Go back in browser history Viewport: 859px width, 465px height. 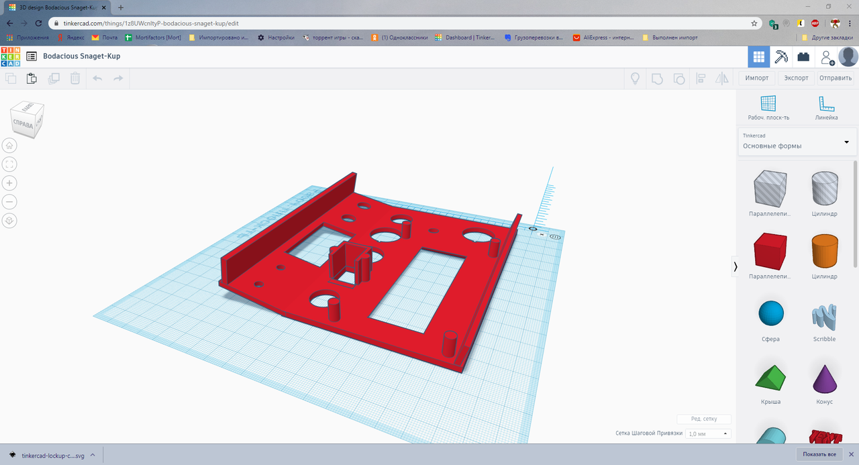[9, 23]
